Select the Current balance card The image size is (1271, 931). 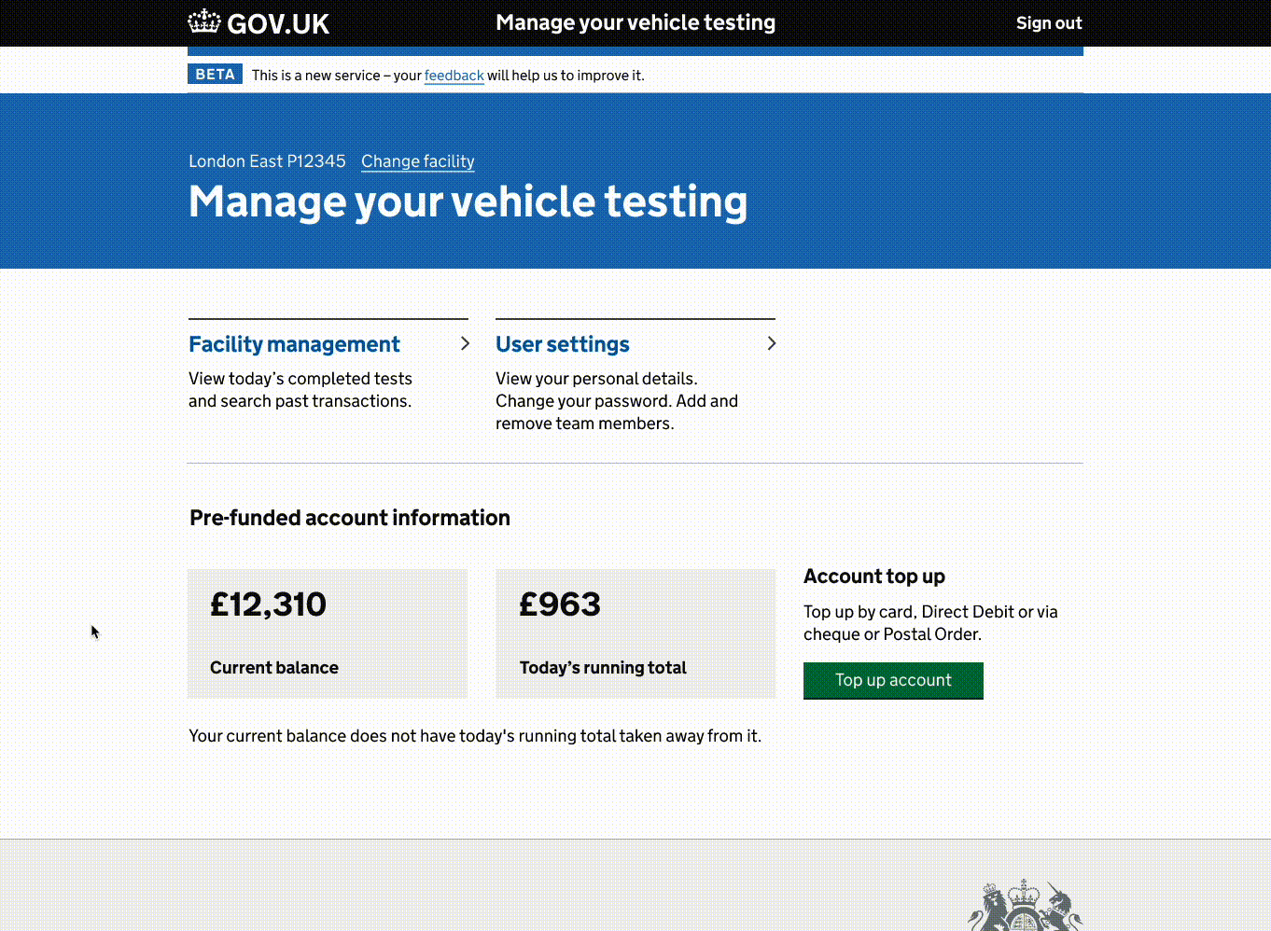328,633
